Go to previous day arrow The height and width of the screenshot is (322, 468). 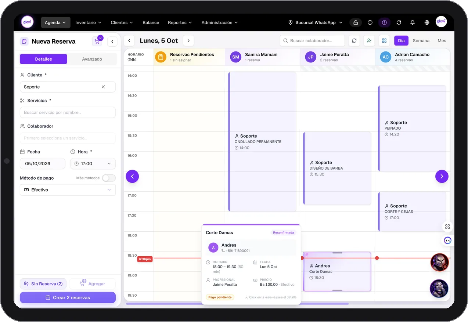129,41
